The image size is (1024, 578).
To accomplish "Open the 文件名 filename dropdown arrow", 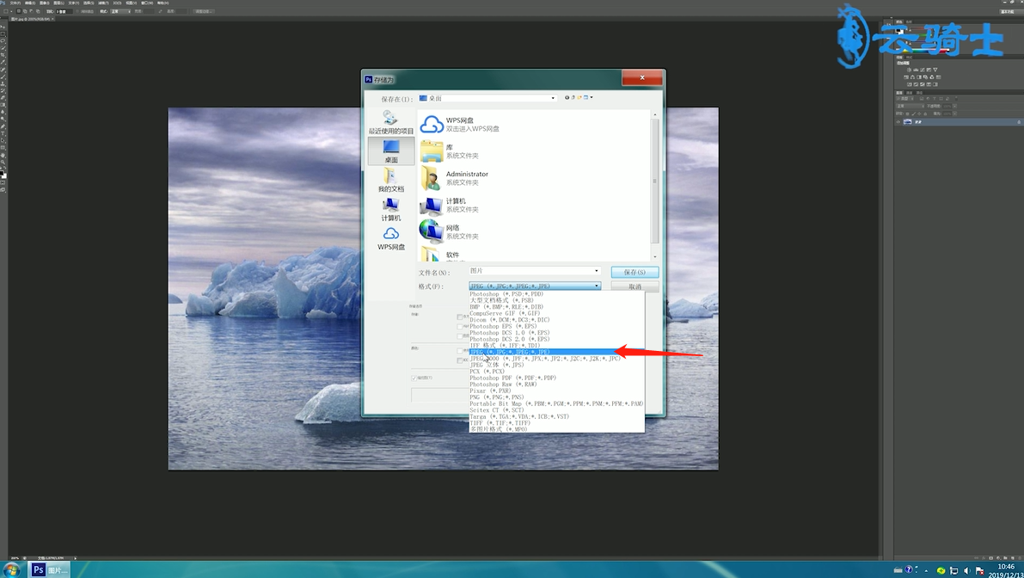I will coord(596,270).
